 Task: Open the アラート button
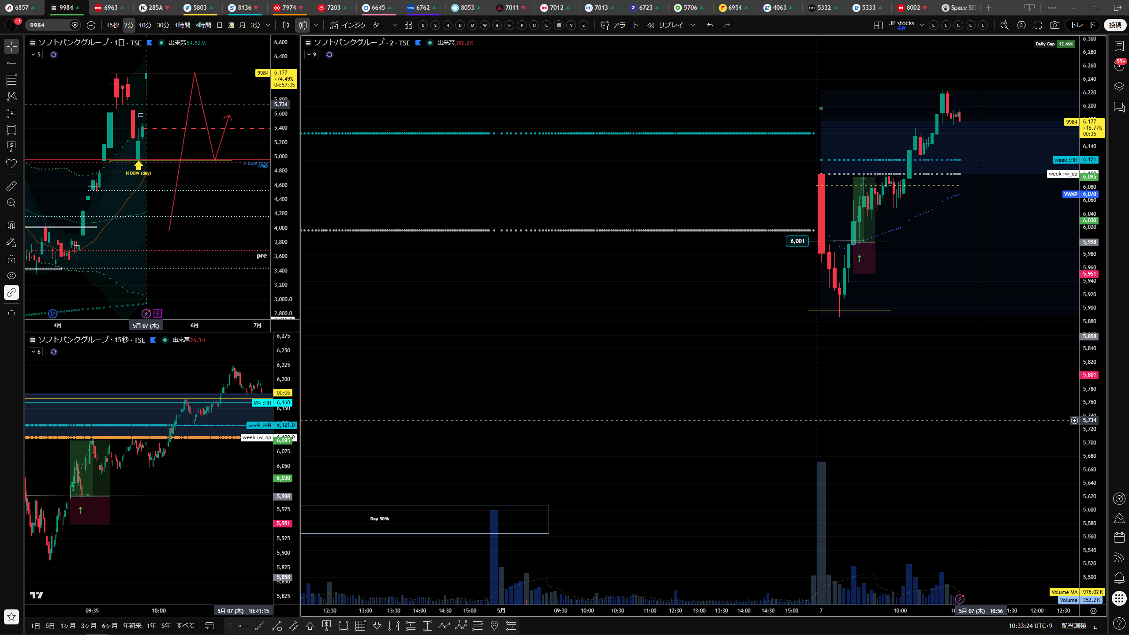[620, 25]
